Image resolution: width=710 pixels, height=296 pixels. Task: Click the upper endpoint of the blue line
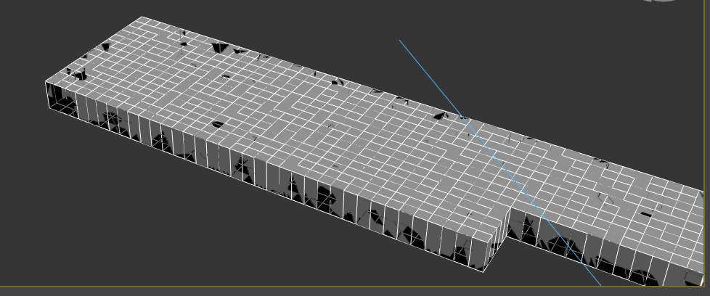pyautogui.click(x=399, y=41)
